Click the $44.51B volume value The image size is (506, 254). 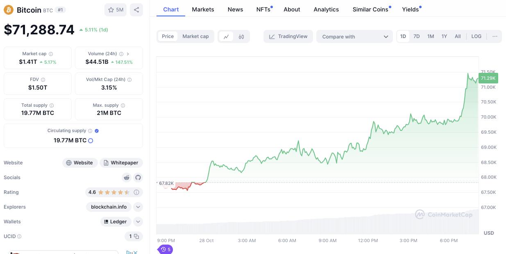point(97,62)
